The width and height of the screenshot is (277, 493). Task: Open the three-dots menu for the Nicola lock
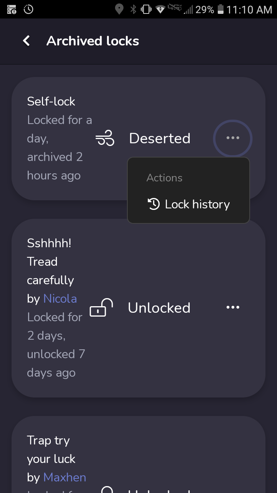[x=233, y=307]
